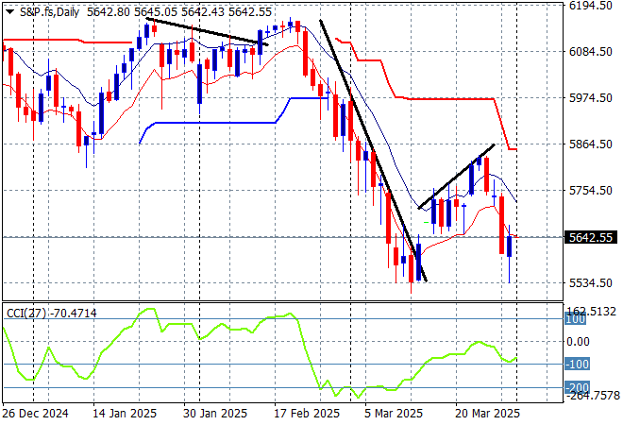Click the 17 Feb 2025 date label
Image resolution: width=623 pixels, height=425 pixels.
click(x=307, y=414)
